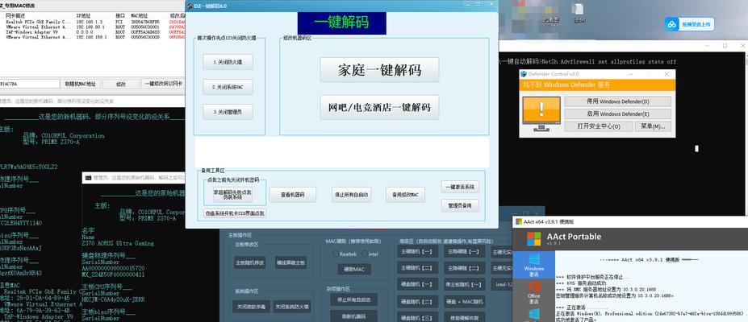
Task: Click 关闭系统防火墙 button in dark window
Action: pos(293,307)
